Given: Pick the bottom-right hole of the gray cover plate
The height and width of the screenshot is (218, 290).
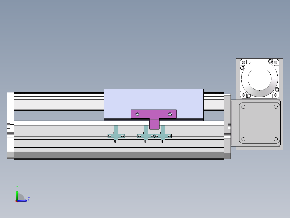Looking at the screenshot, I should click(x=275, y=139).
